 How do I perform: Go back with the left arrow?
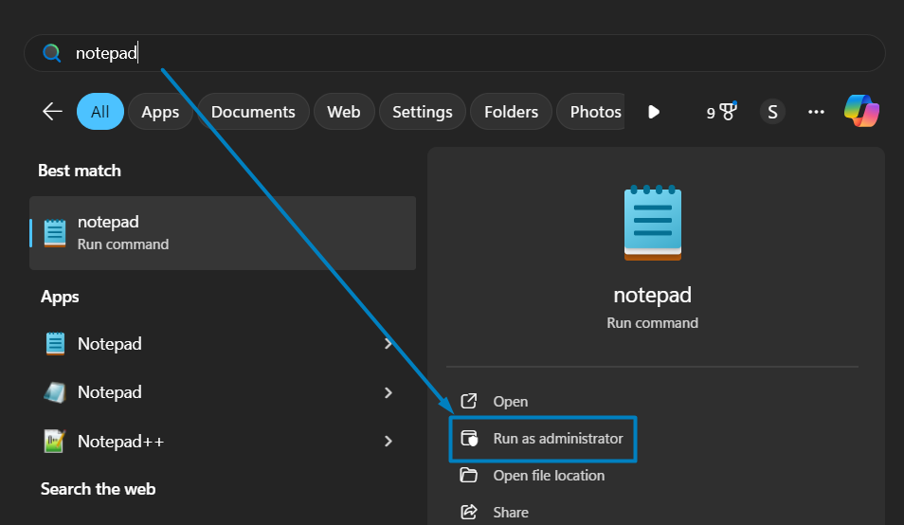(x=52, y=111)
